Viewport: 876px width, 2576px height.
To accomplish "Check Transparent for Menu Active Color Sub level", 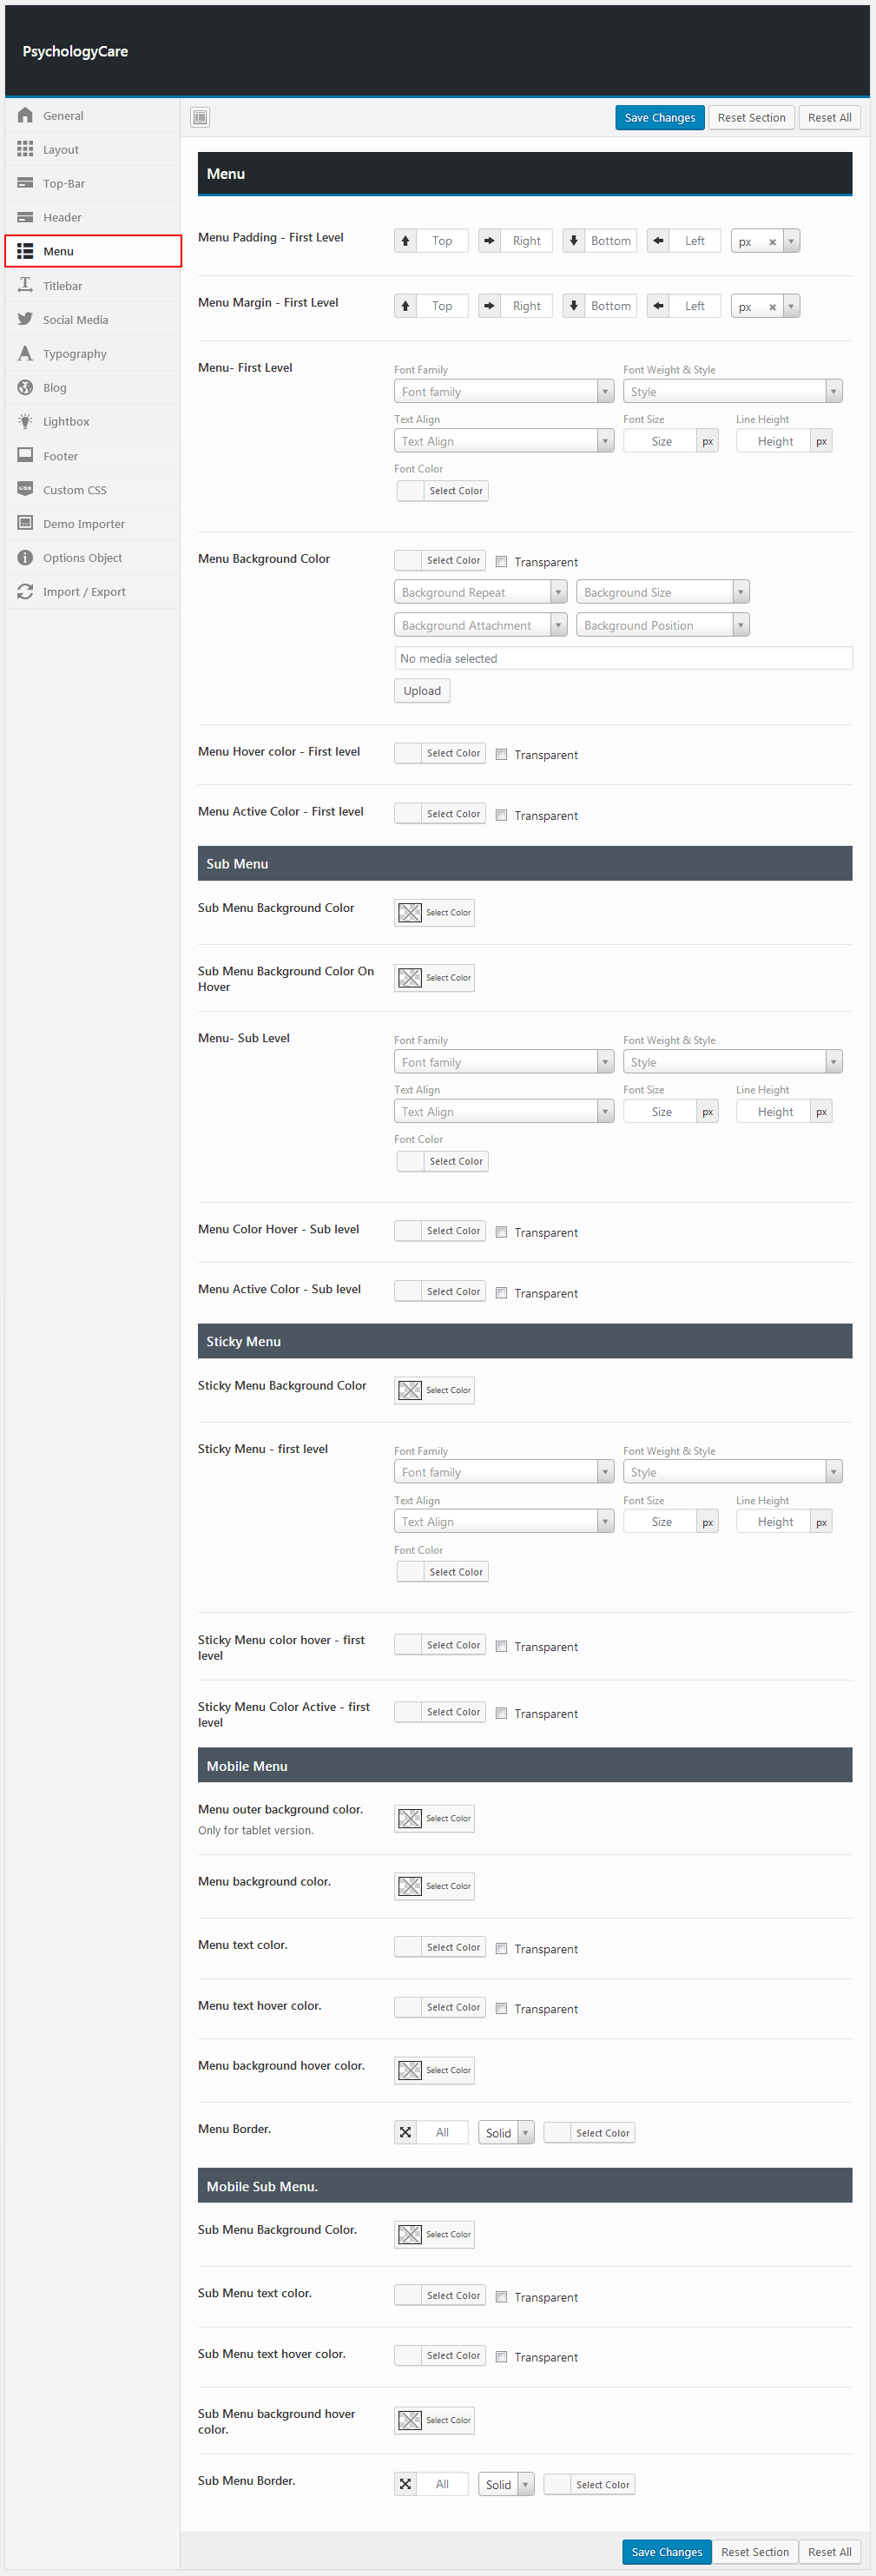I will pos(502,1293).
